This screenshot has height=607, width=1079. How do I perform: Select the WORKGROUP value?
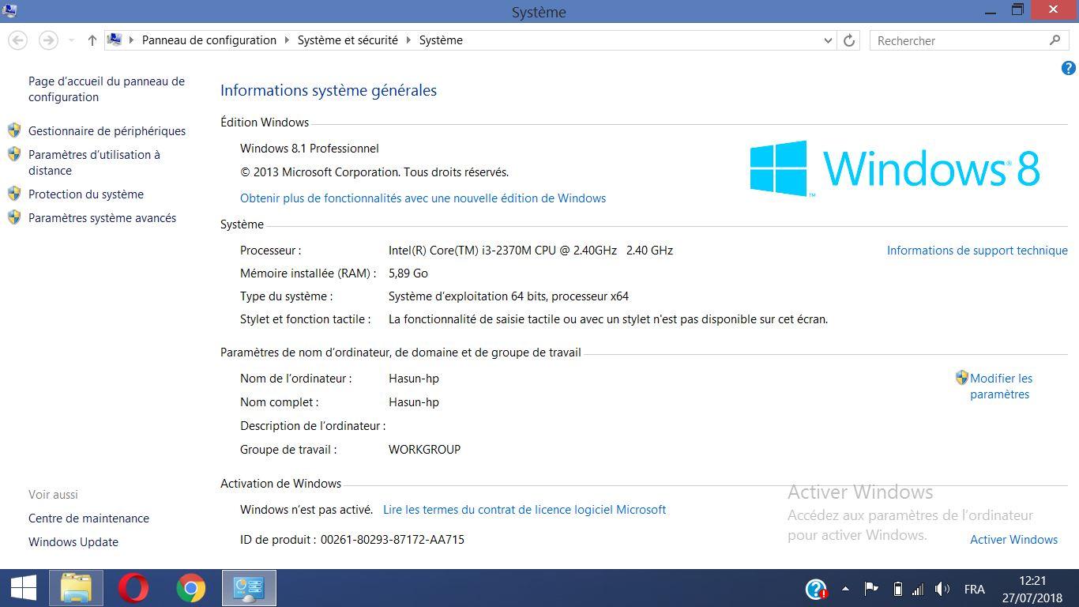[x=424, y=449]
